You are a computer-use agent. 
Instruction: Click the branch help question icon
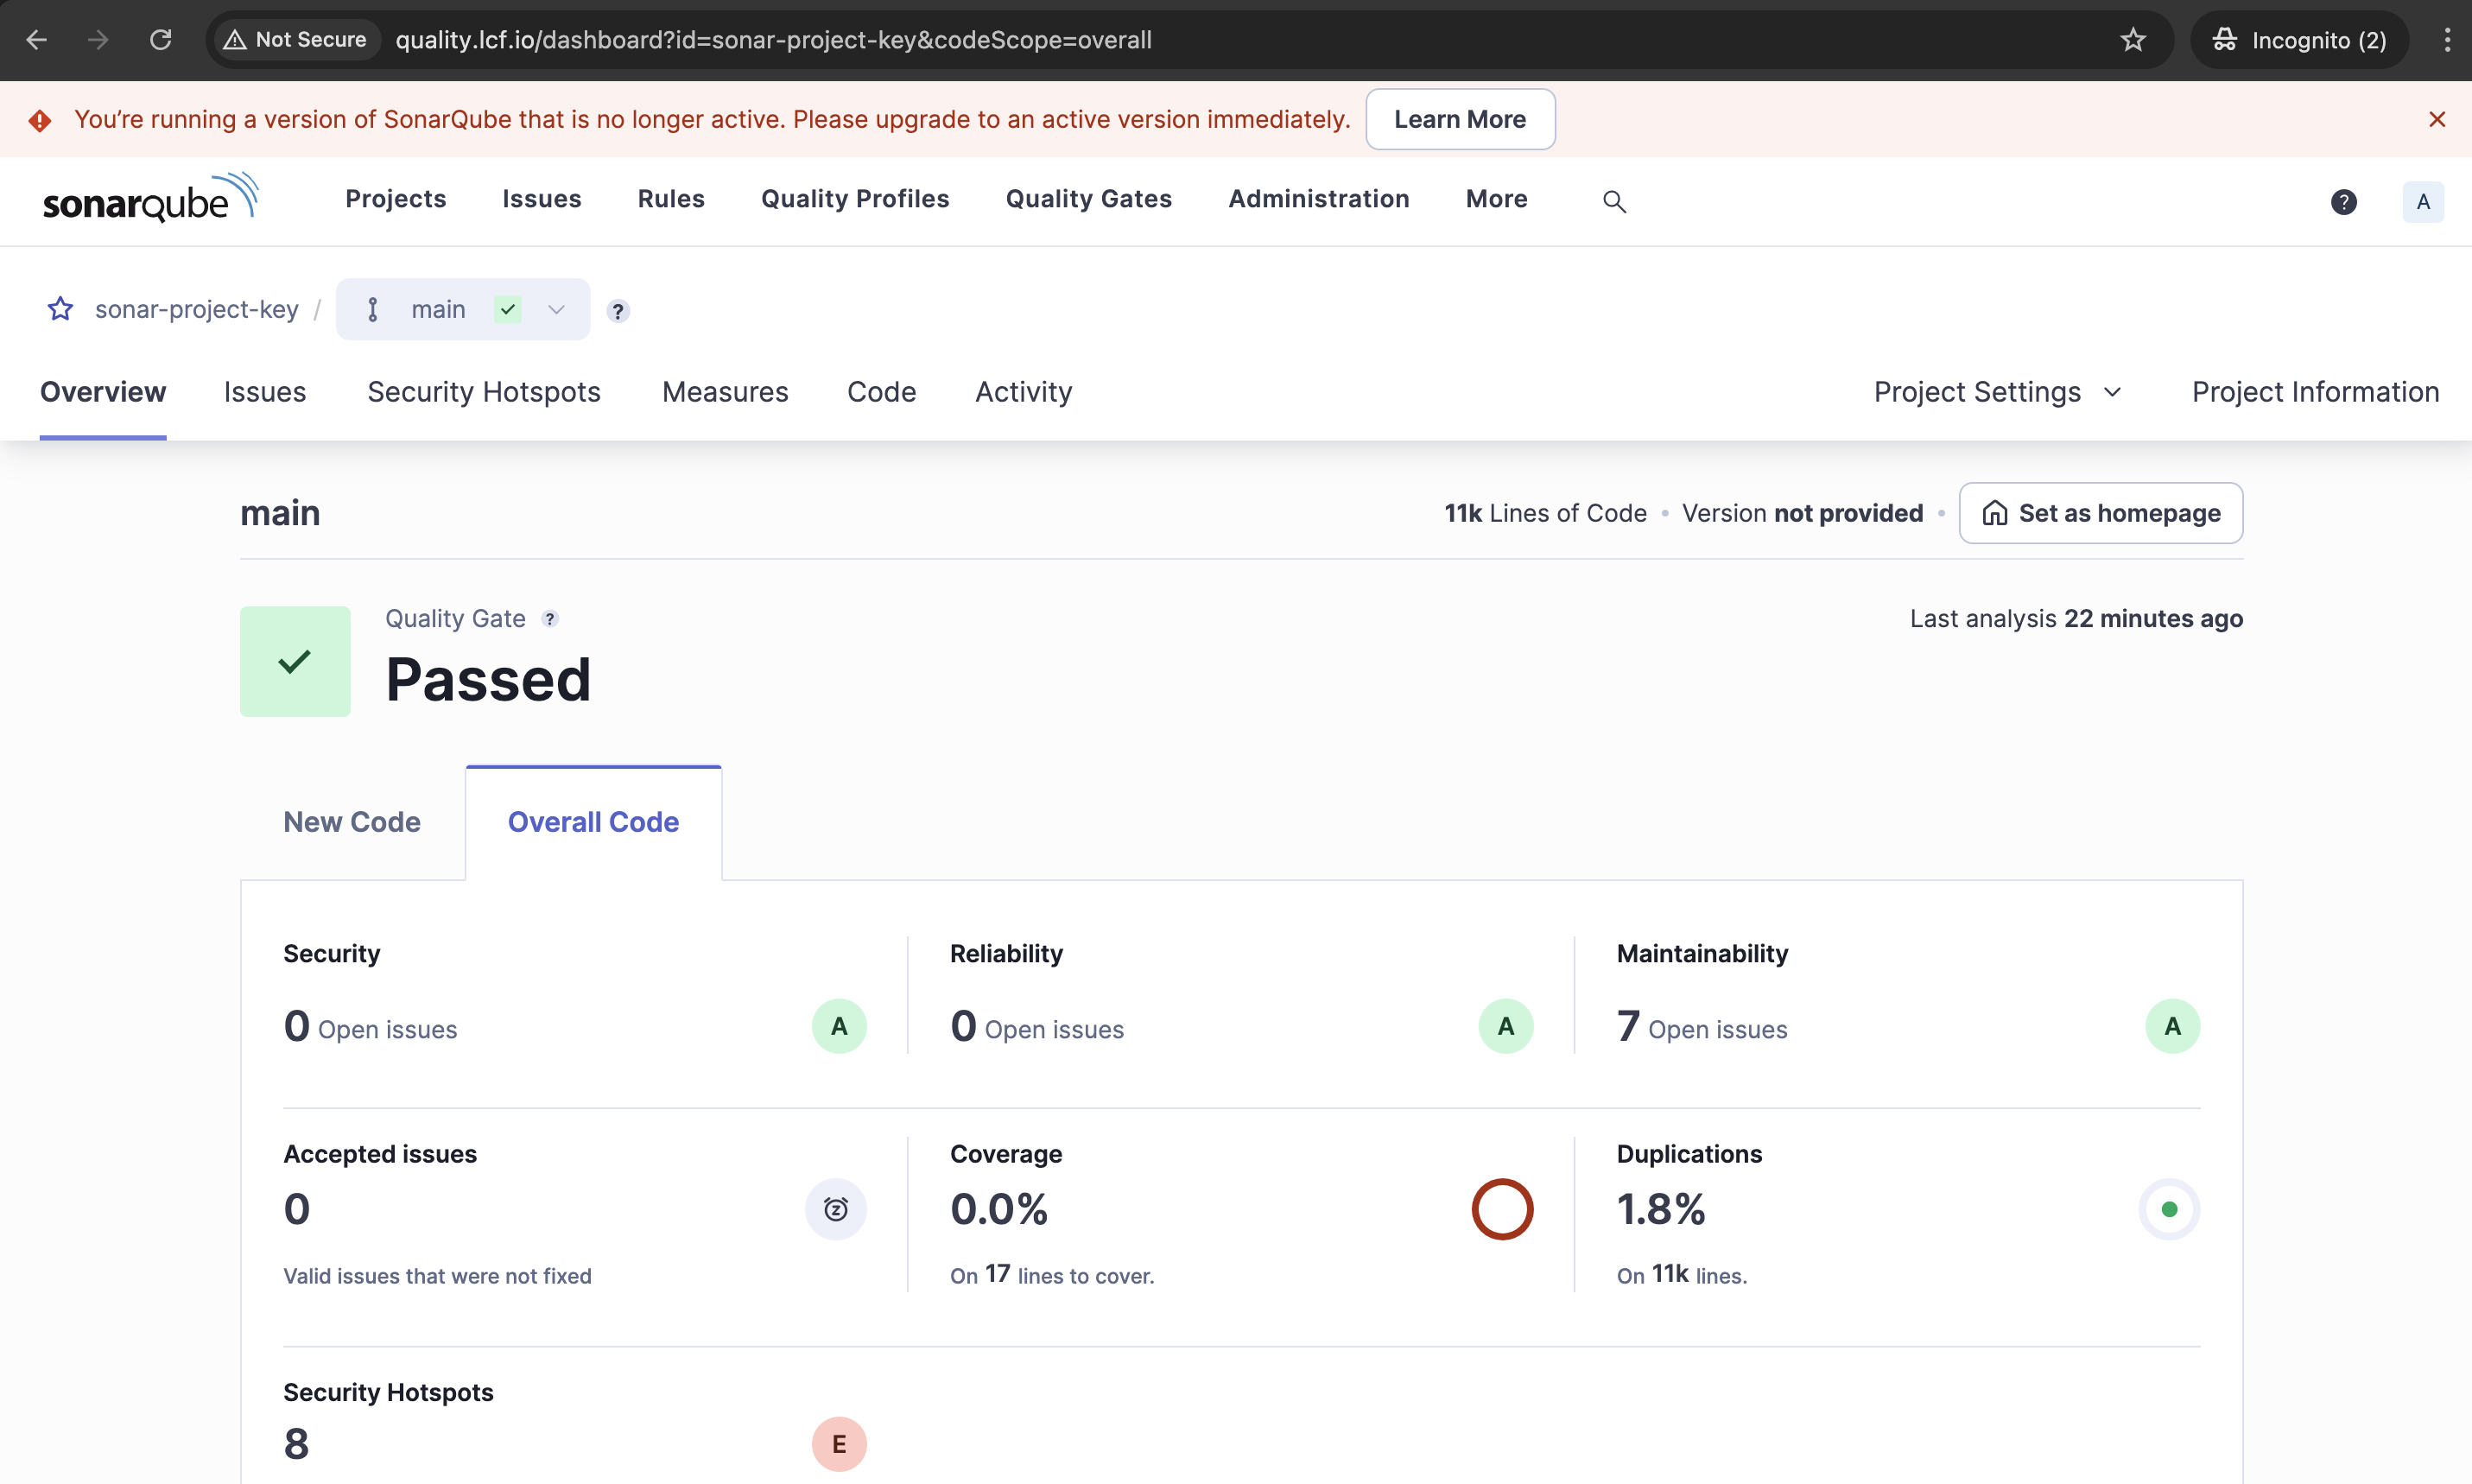618,311
